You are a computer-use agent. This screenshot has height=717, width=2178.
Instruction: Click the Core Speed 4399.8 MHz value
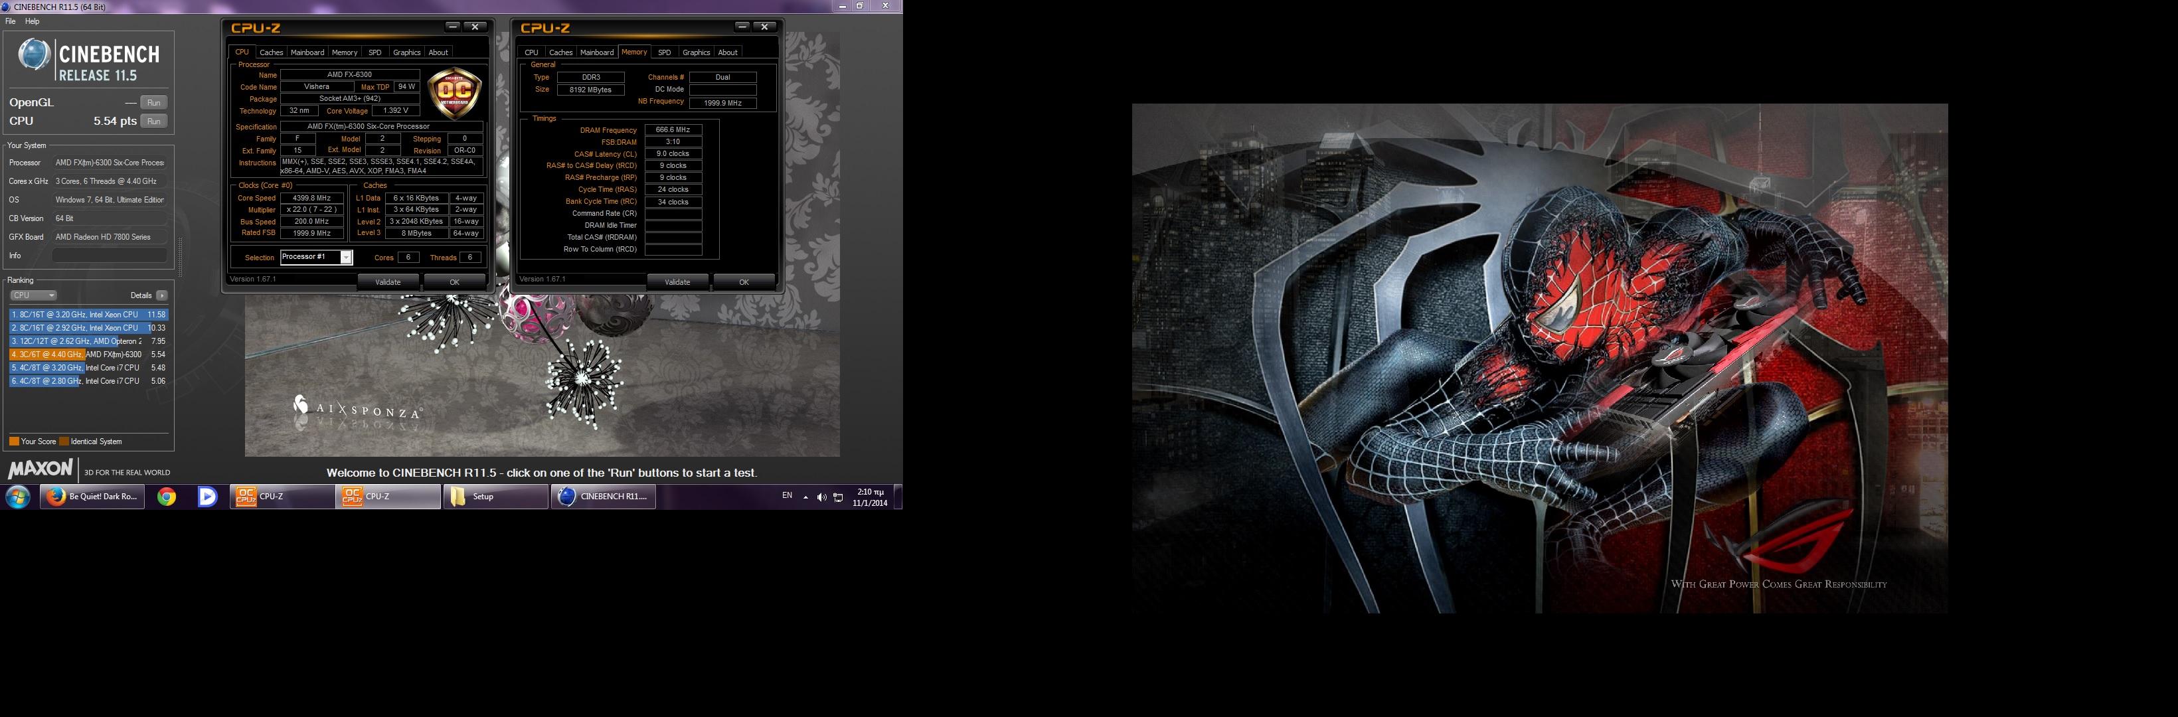tap(312, 198)
